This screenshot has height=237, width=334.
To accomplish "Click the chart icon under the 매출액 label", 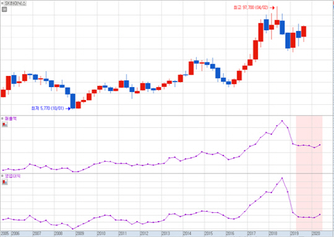I will pos(5,124).
